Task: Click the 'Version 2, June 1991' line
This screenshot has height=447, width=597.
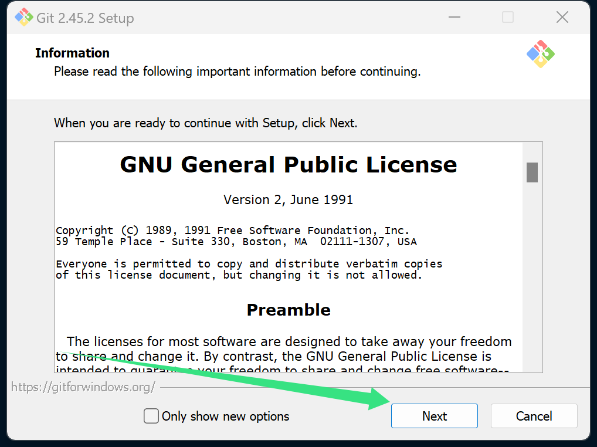Action: (288, 199)
